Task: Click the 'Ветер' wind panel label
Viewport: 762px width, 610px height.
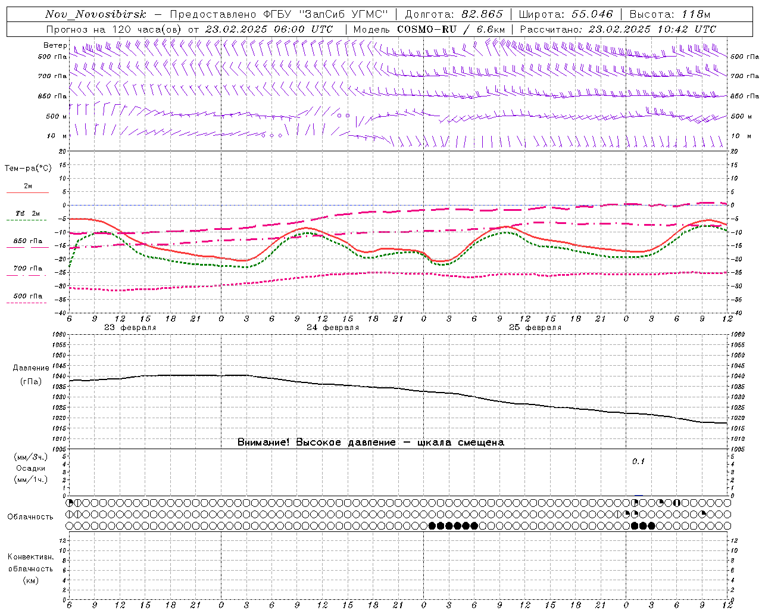Action: (55, 45)
